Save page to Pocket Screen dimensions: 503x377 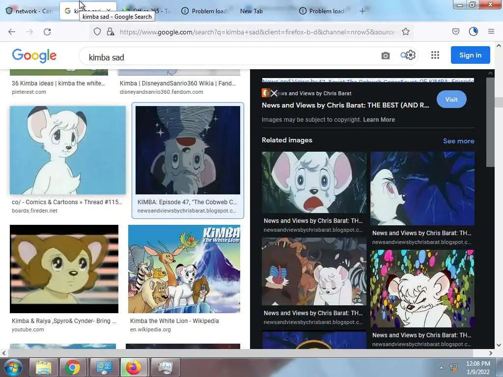tap(455, 31)
